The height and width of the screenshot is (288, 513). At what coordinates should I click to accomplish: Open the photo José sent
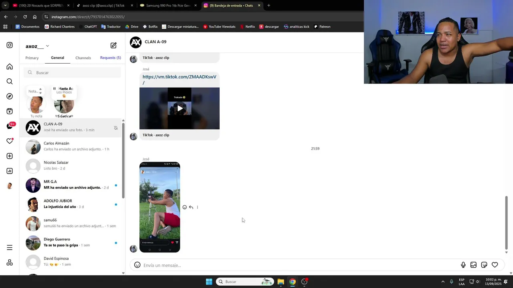click(x=160, y=207)
